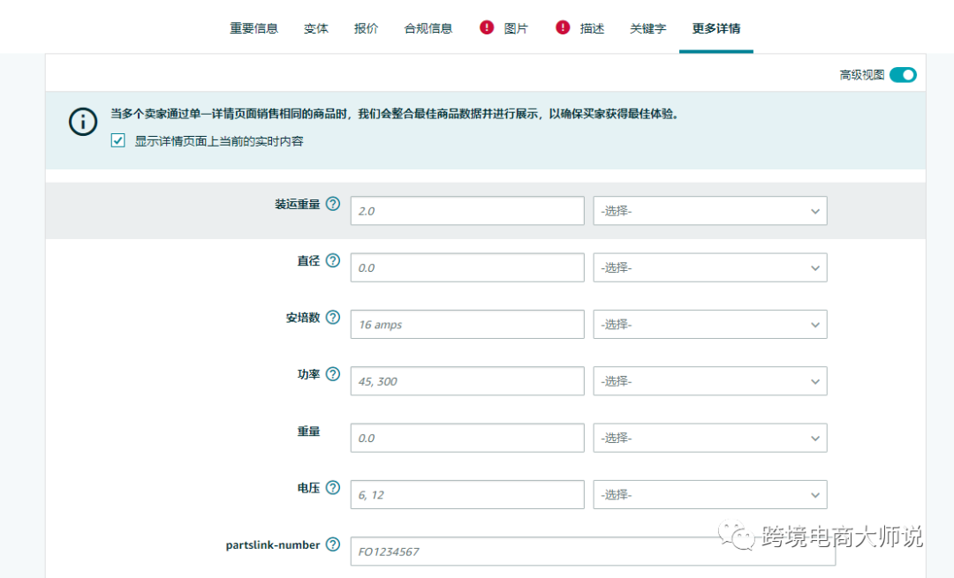This screenshot has width=954, height=578.
Task: Switch to the 重要信息 tab
Action: (254, 27)
